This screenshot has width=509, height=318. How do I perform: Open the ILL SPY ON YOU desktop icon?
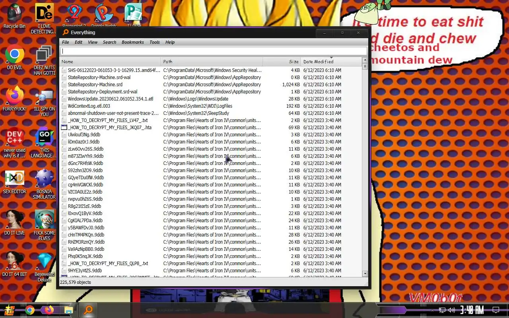point(44,102)
